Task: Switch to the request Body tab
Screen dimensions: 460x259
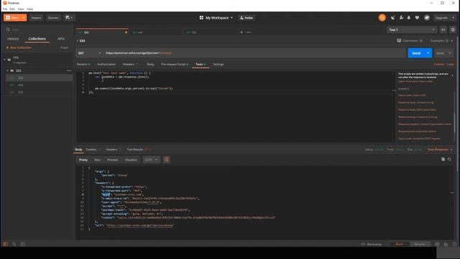Action: coord(150,64)
